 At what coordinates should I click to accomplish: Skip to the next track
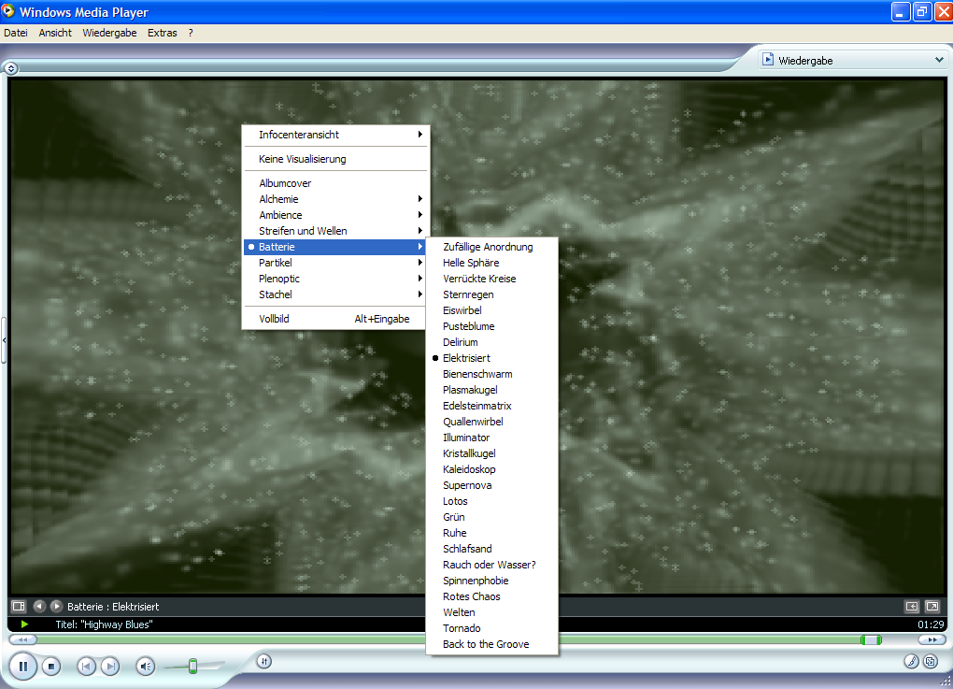click(x=110, y=667)
